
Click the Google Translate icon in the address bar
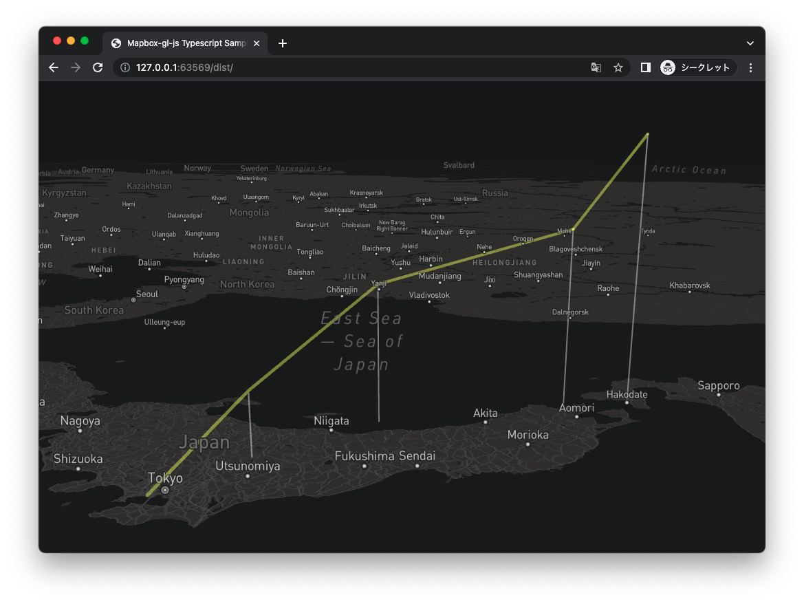596,67
